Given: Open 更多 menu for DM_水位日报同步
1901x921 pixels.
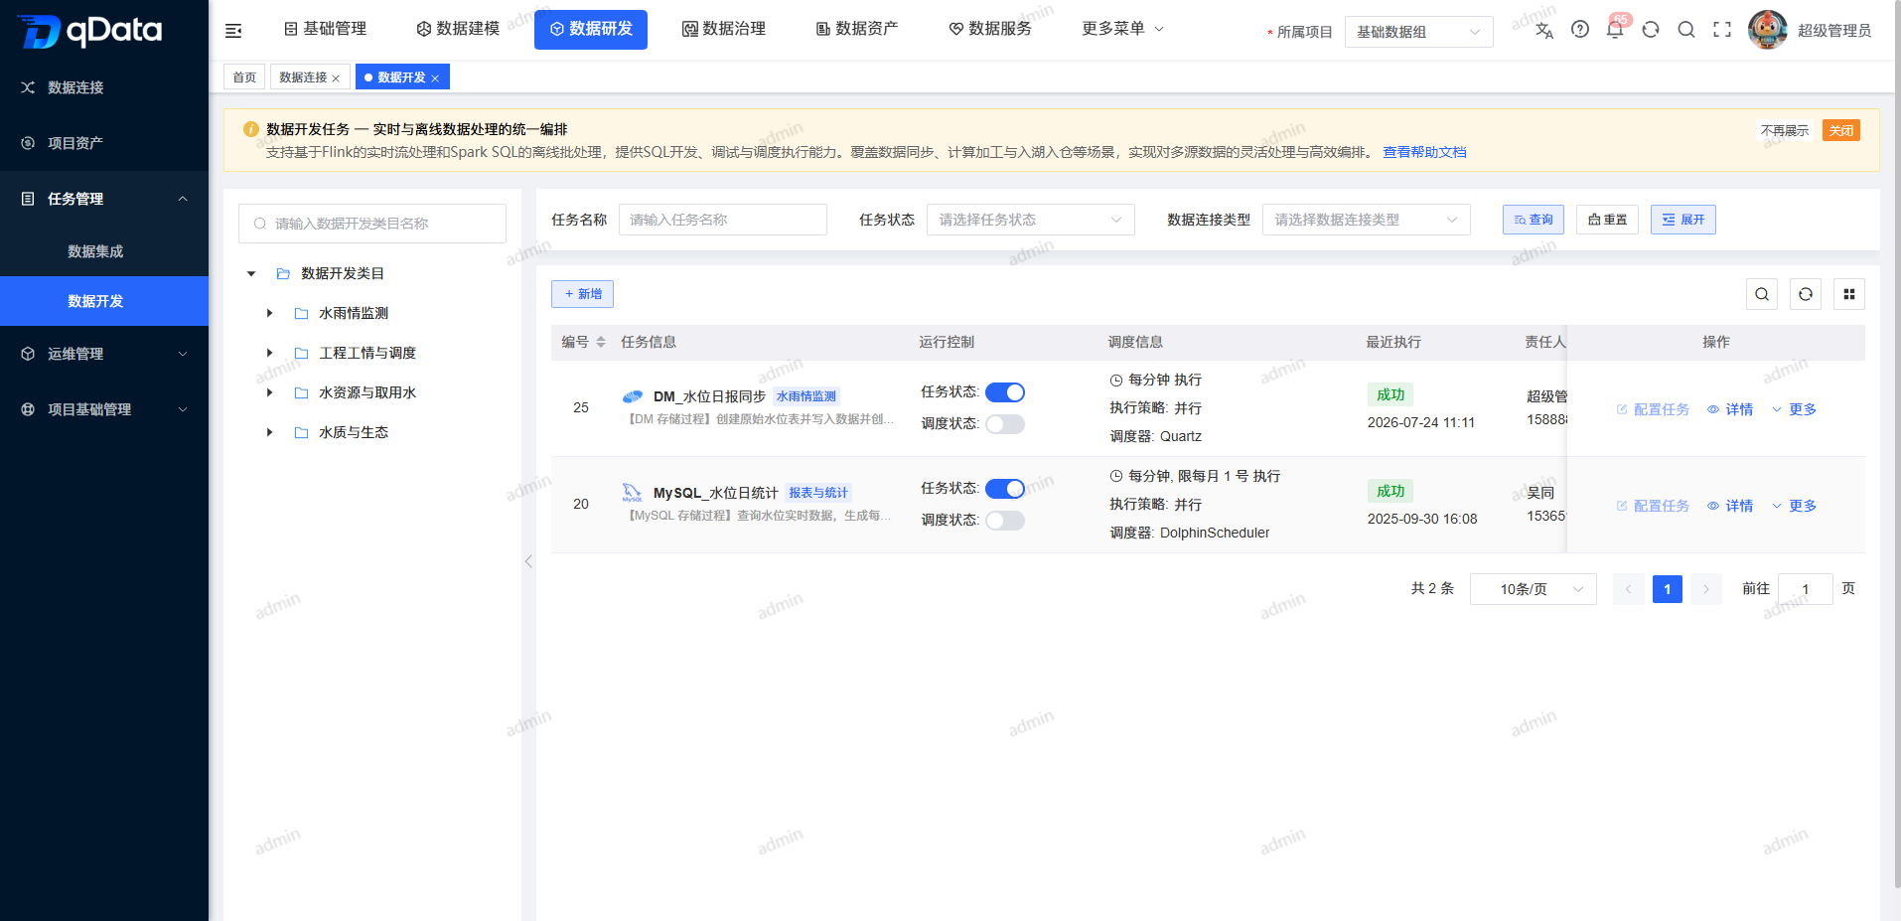Looking at the screenshot, I should pos(1794,409).
